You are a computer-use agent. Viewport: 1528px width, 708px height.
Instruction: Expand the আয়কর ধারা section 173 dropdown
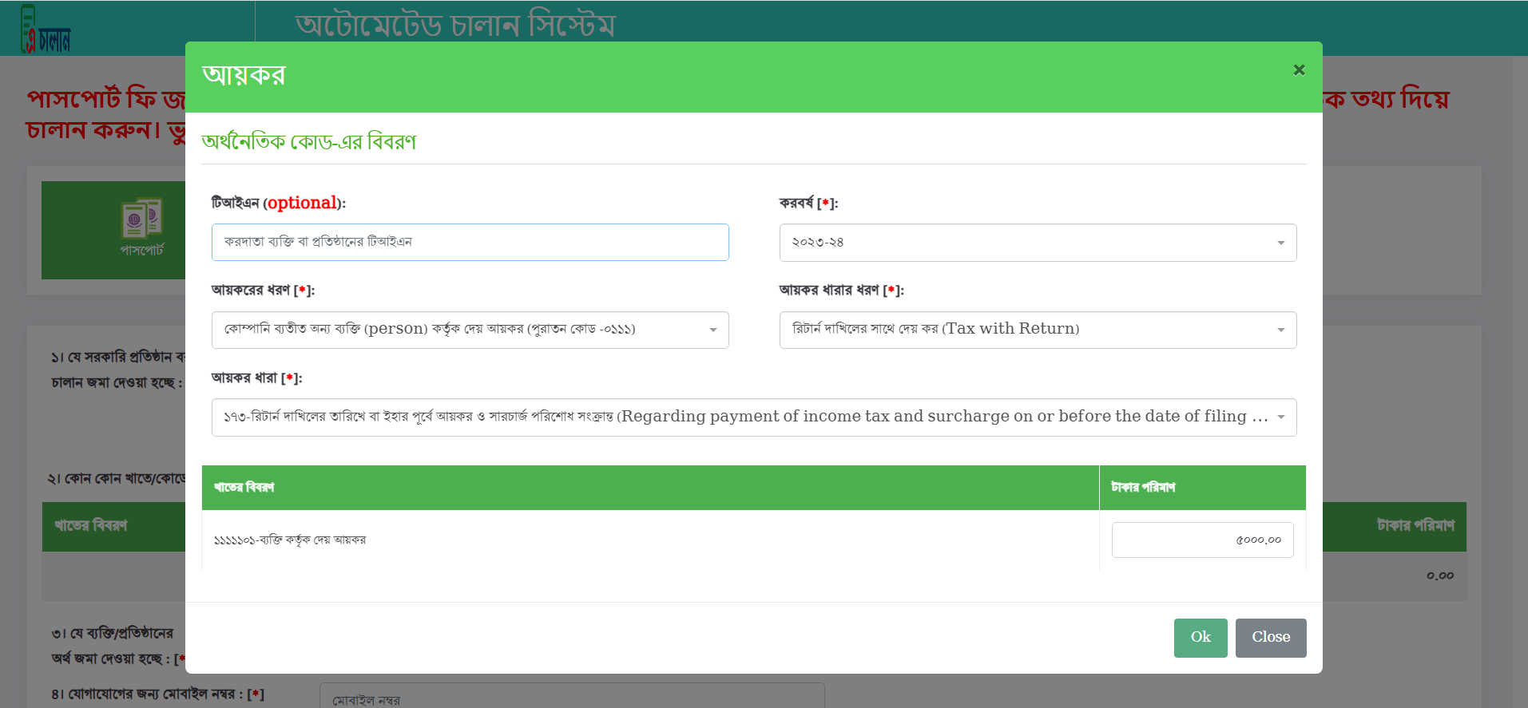pos(753,417)
